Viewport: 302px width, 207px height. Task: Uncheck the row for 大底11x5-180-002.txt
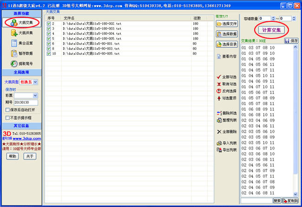pos(49,23)
